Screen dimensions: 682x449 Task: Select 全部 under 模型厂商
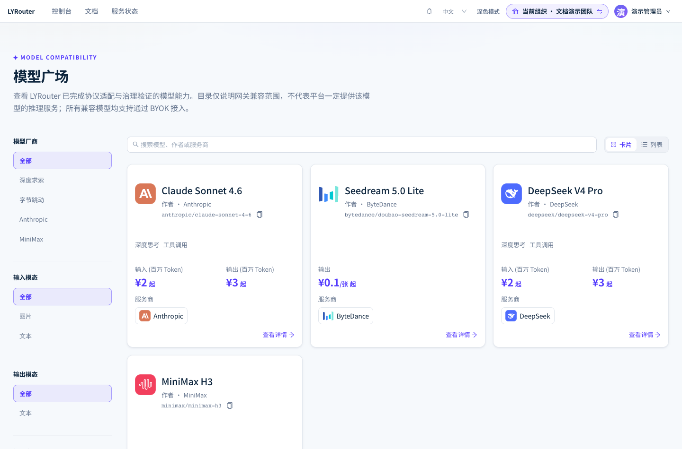click(x=63, y=161)
